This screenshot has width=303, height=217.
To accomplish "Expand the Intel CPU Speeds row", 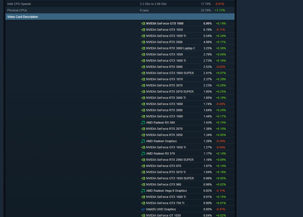I will (120, 4).
